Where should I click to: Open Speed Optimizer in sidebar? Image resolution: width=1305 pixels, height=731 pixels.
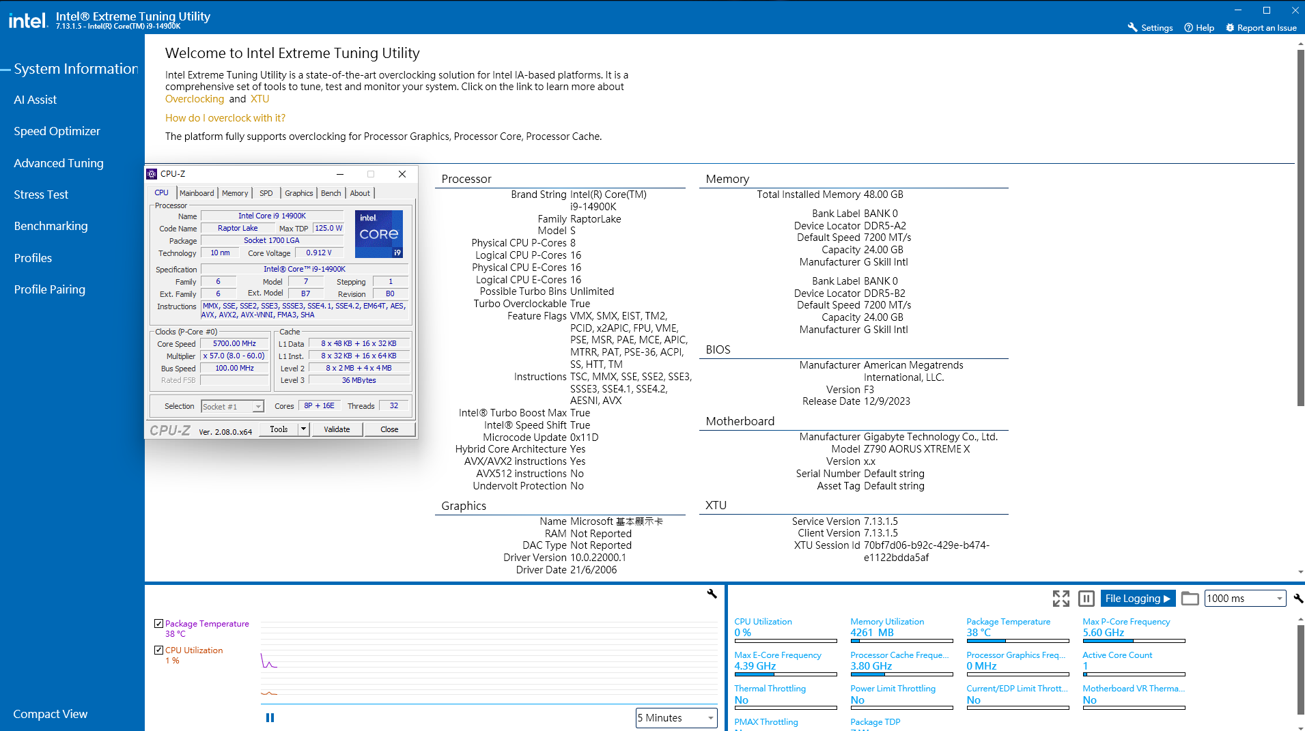coord(57,131)
